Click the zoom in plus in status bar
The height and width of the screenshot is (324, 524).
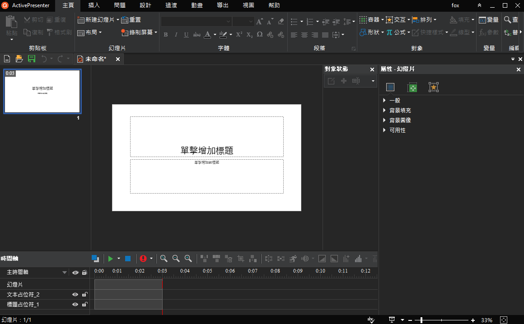click(x=473, y=320)
